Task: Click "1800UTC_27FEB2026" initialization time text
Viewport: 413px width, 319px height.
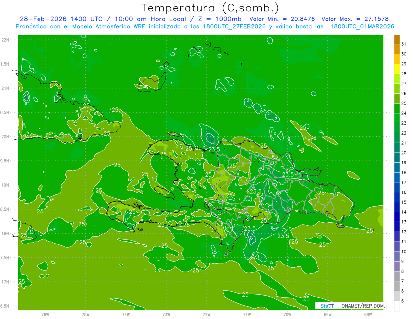Action: [x=235, y=26]
